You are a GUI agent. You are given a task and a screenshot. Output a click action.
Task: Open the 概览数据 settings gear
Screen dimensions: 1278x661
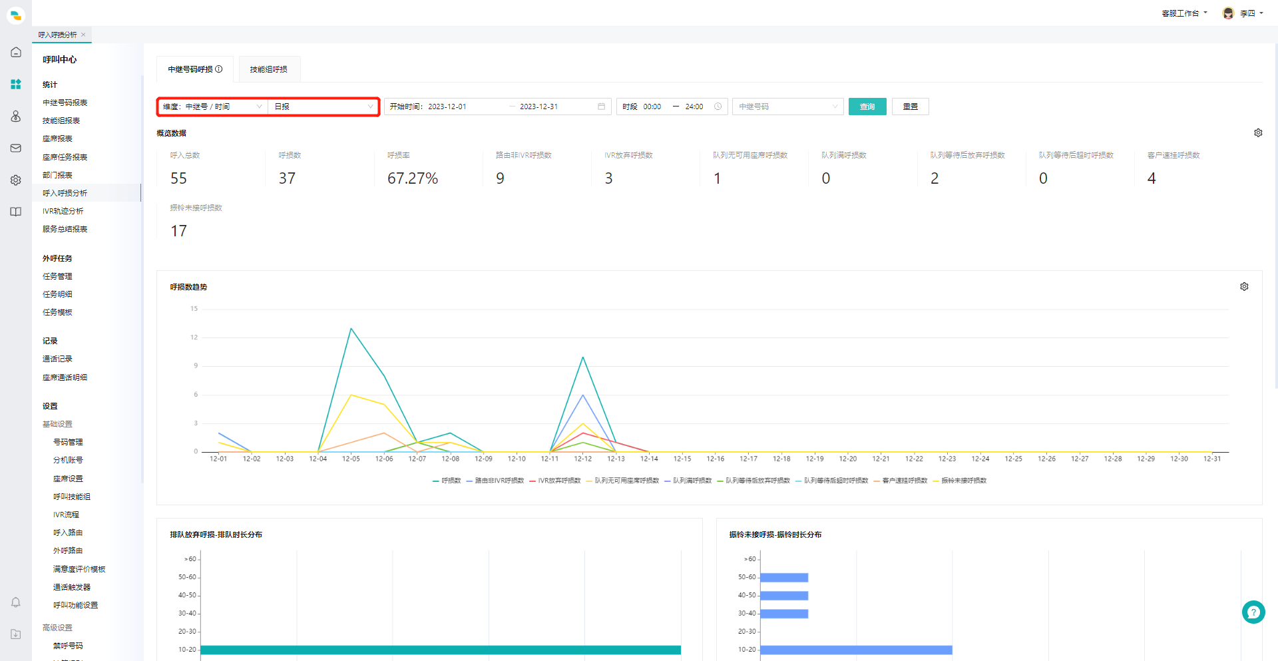[x=1258, y=133]
